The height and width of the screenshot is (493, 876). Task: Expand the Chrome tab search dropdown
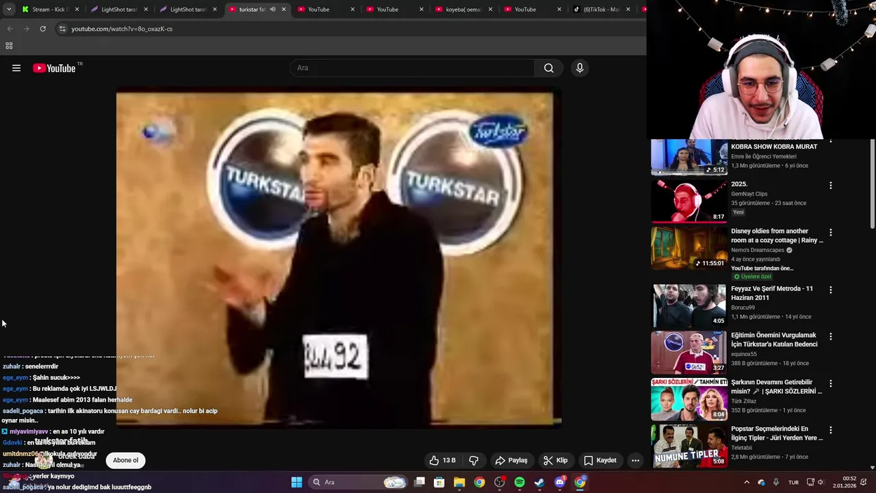click(8, 10)
